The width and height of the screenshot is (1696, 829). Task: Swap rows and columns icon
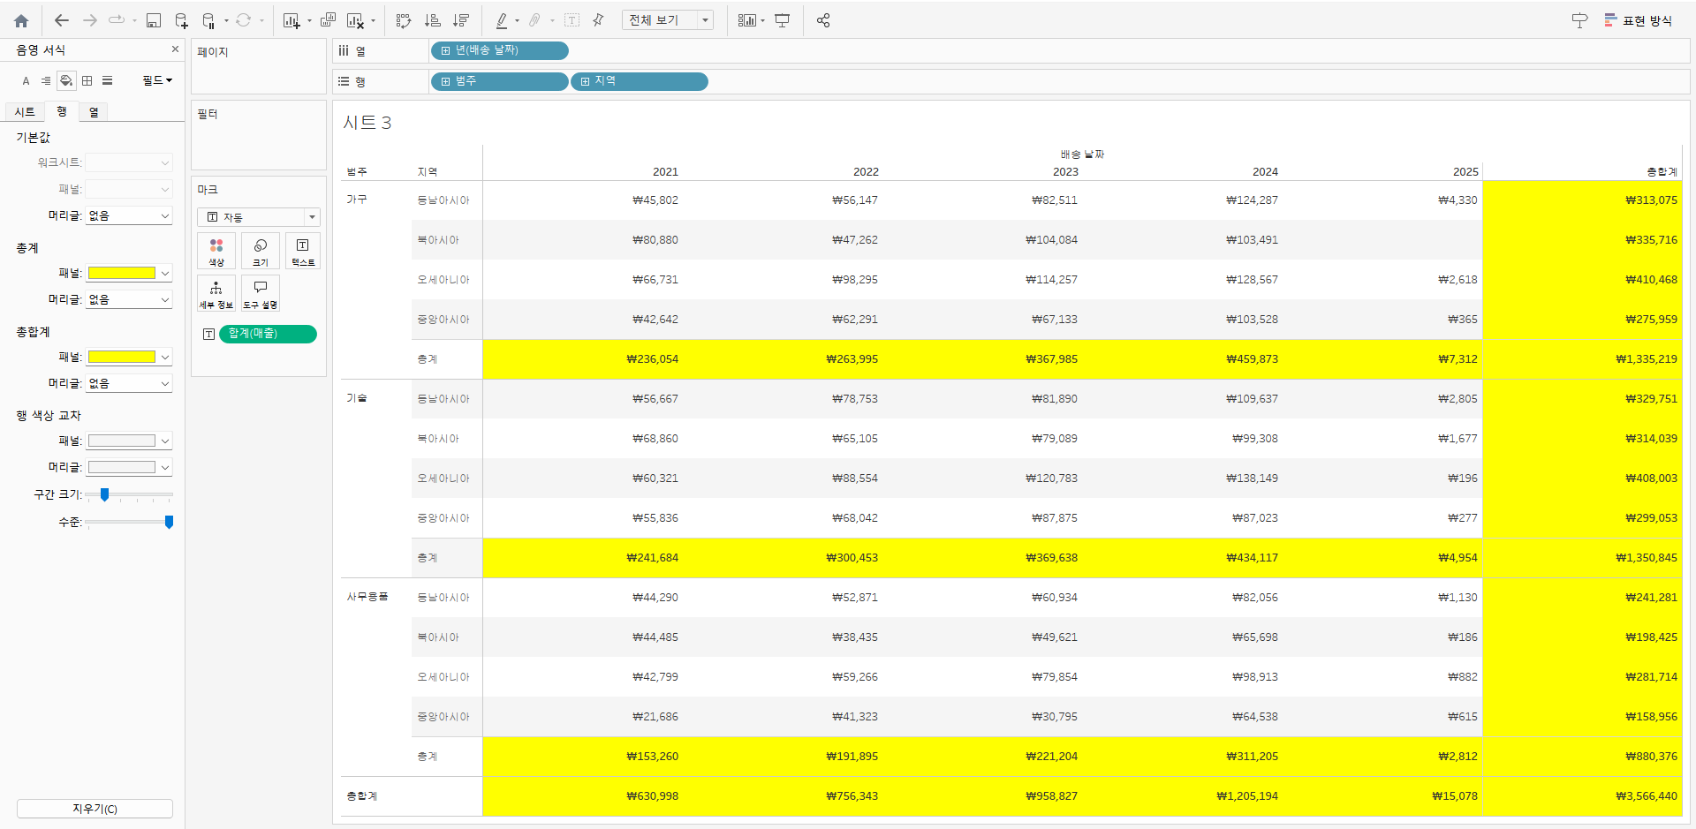tap(404, 20)
